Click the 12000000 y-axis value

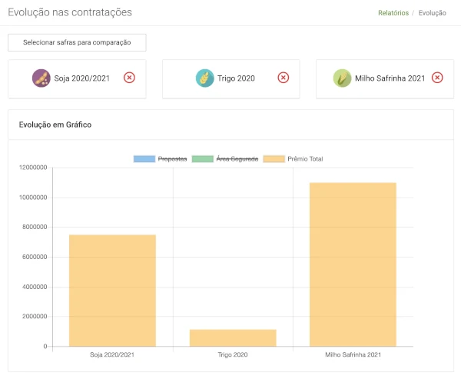(x=33, y=168)
